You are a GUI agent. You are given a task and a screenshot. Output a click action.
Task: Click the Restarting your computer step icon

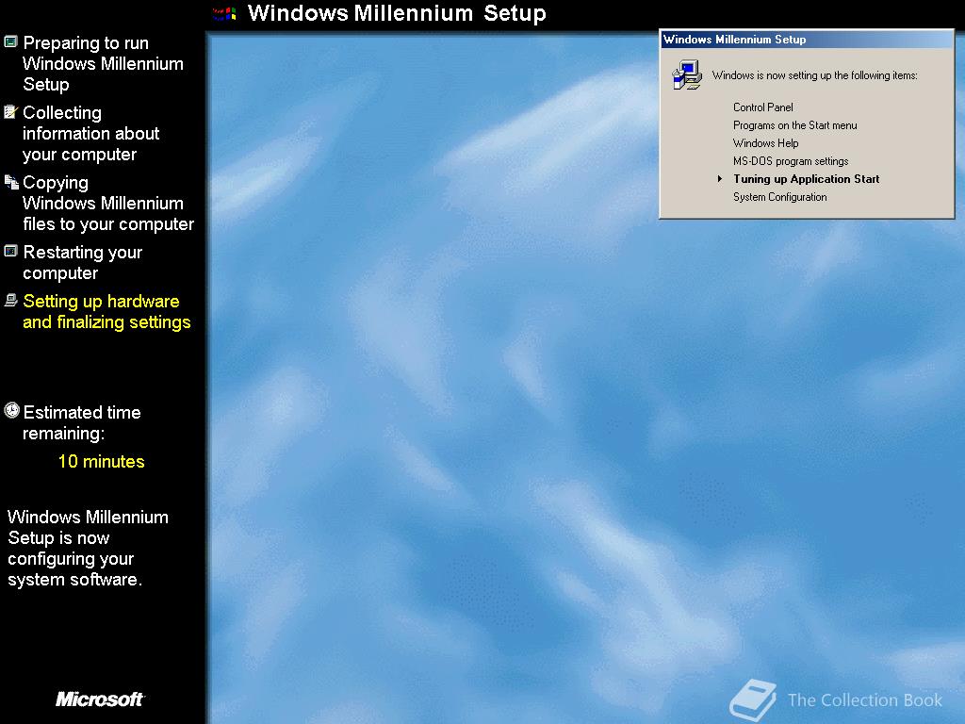[10, 251]
